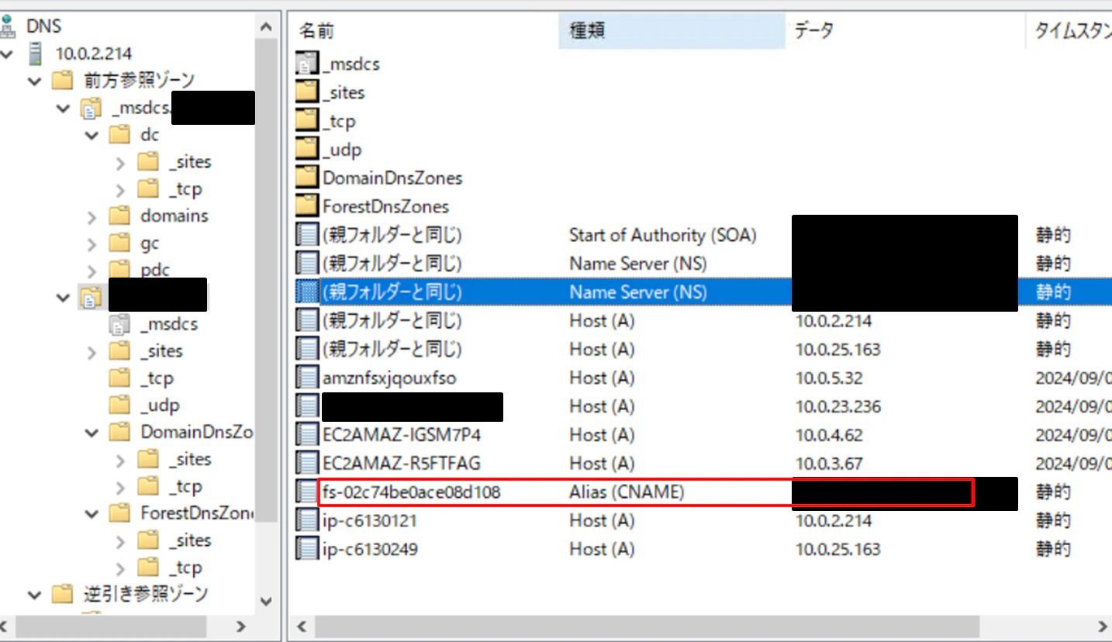Sort by the 種類 column header
The height and width of the screenshot is (642, 1112).
click(x=672, y=30)
